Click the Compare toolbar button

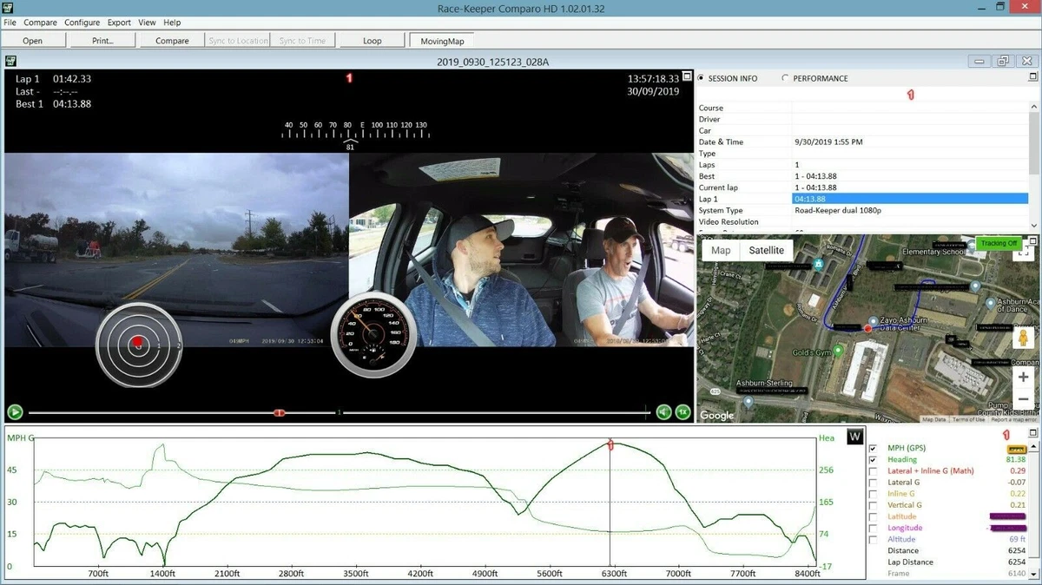coord(172,41)
